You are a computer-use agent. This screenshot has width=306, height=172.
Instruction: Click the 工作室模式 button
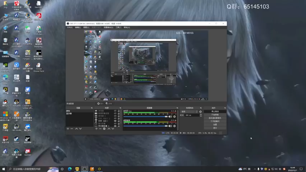215,121
